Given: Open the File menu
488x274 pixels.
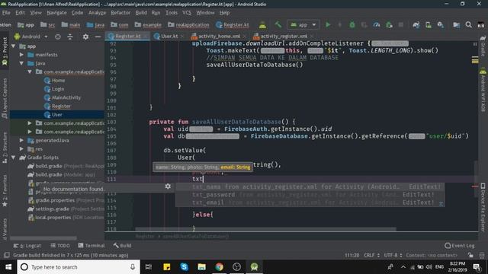Looking at the screenshot, I should click(6, 13).
